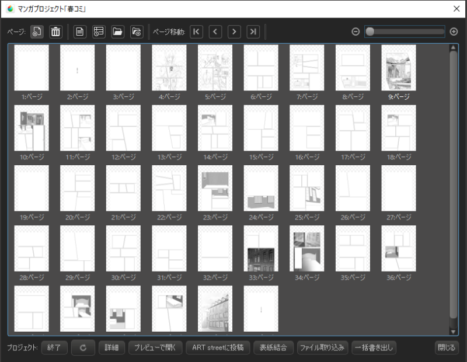Click the plus zoom-in thumbnail icon

point(454,32)
